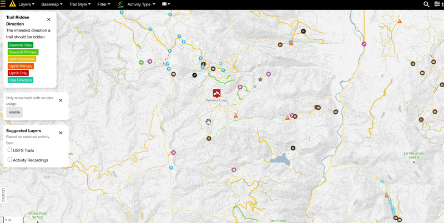Image resolution: width=444 pixels, height=223 pixels.
Task: Open the Layers dropdown
Action: [x=27, y=4]
